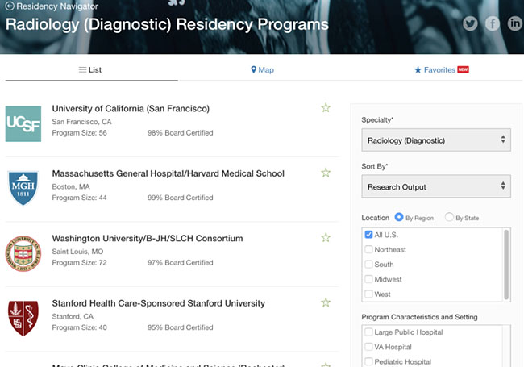Open Washington University/B-JH/SLCH Consortium program
The image size is (524, 367).
pyautogui.click(x=148, y=238)
